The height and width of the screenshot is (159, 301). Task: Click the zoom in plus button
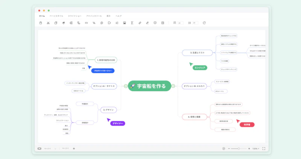pyautogui.click(x=249, y=148)
